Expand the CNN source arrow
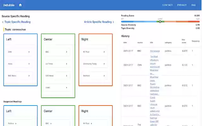This screenshot has height=126, width=202. tap(29, 52)
